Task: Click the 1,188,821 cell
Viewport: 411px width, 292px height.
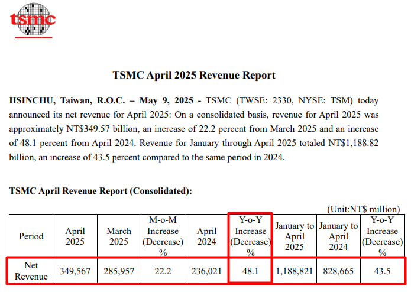Action: pos(295,271)
